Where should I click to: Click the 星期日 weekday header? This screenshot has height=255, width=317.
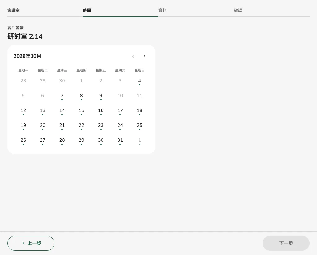pyautogui.click(x=140, y=70)
